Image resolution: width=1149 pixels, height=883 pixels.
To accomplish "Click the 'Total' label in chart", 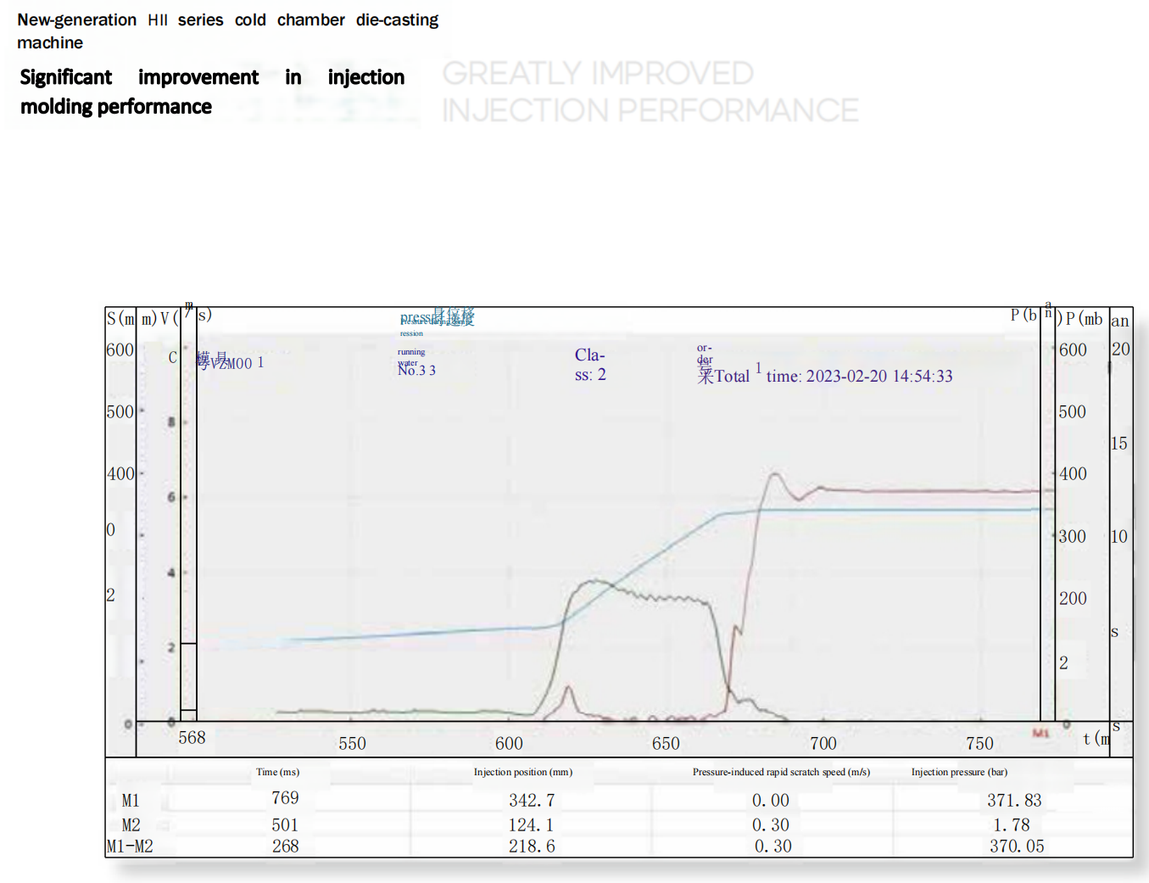I will (x=733, y=376).
